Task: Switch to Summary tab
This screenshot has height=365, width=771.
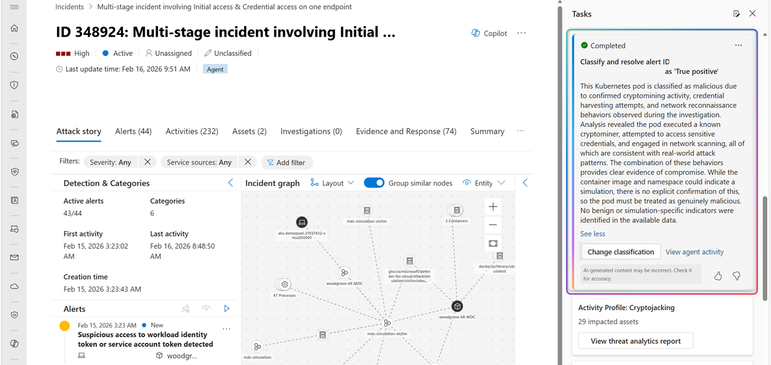Action: [487, 131]
